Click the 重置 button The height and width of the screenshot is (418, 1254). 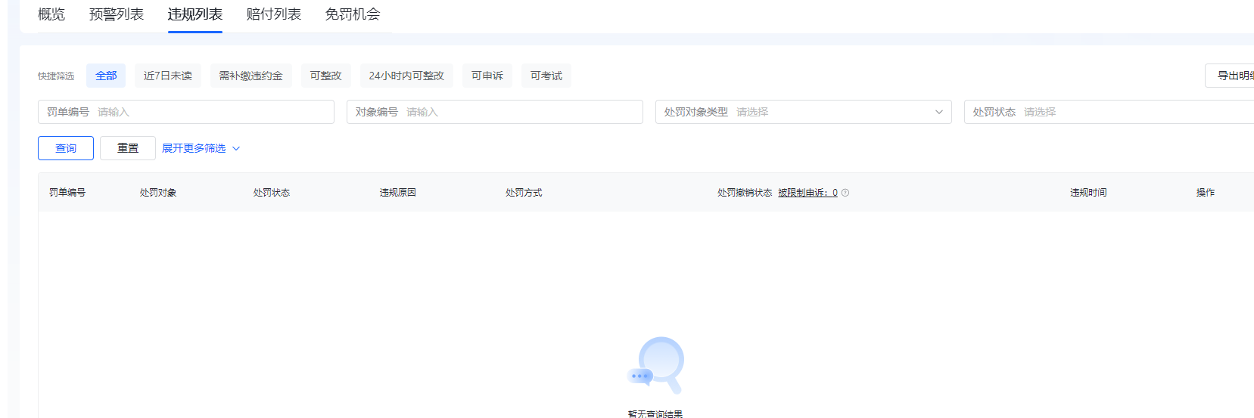128,148
